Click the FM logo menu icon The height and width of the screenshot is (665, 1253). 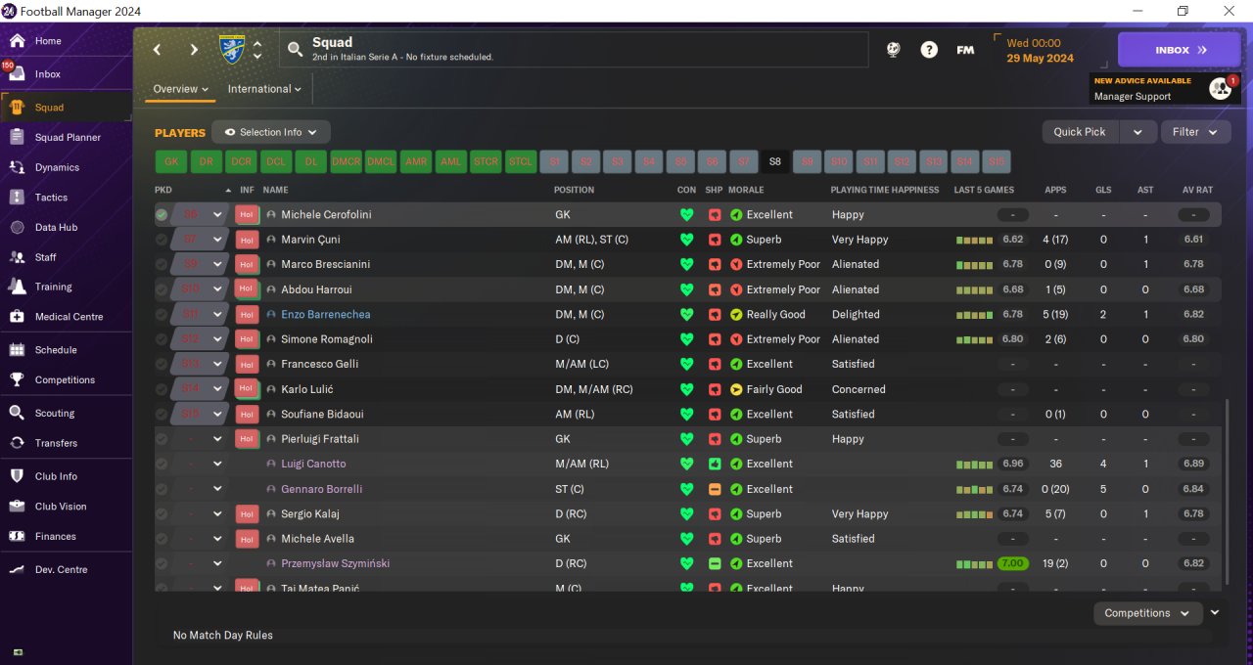[965, 50]
